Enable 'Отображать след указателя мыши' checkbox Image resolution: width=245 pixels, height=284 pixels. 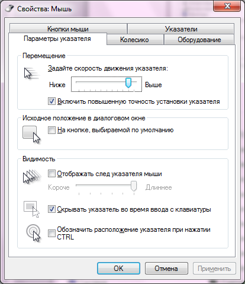pyautogui.click(x=51, y=174)
